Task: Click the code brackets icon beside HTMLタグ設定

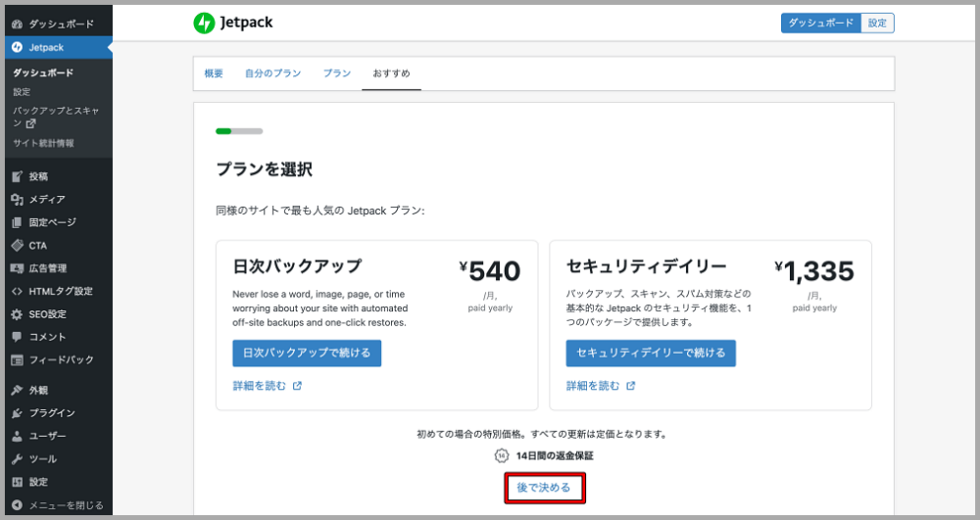Action: [17, 291]
